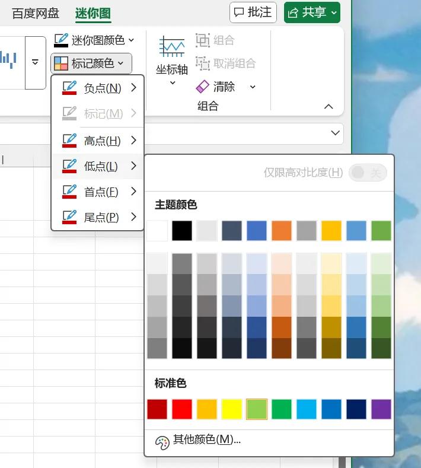Choose the light blue standard color

tap(307, 409)
